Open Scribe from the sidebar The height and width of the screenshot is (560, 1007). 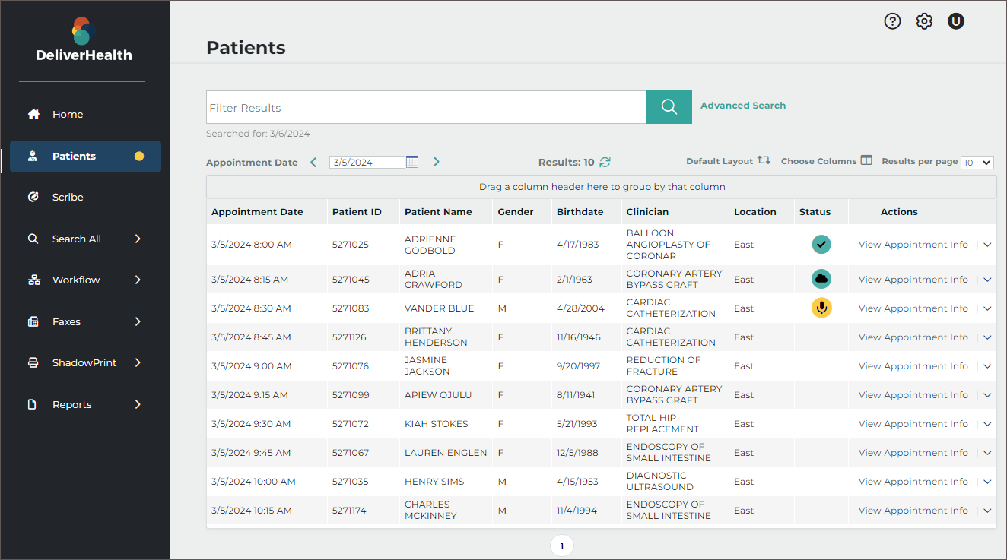(68, 197)
